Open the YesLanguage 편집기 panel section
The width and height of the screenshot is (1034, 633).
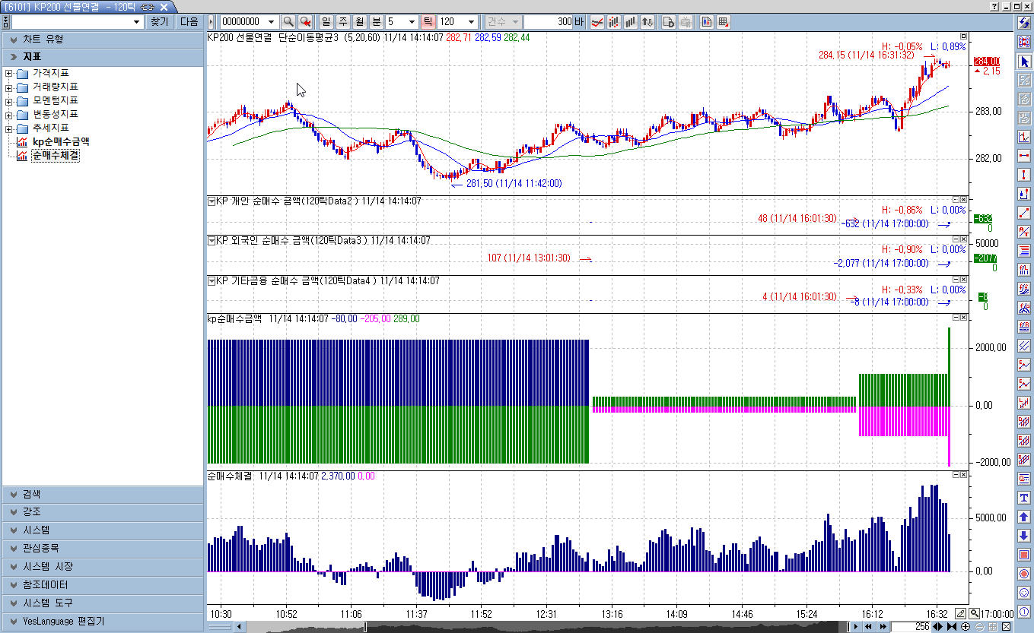(x=103, y=621)
